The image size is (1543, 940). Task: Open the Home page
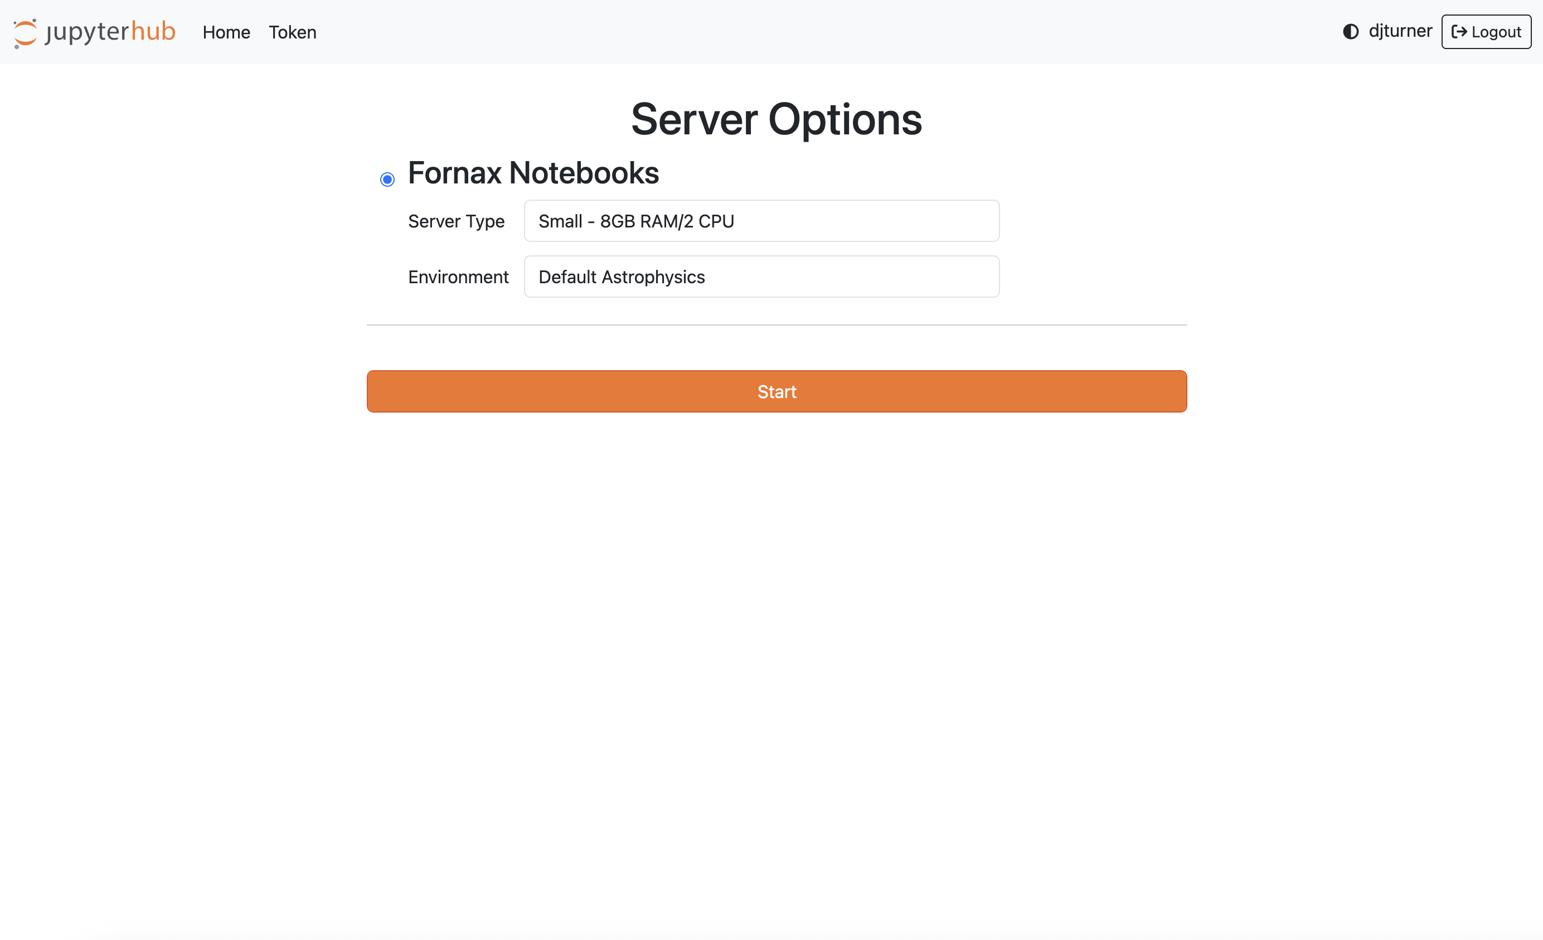click(226, 32)
